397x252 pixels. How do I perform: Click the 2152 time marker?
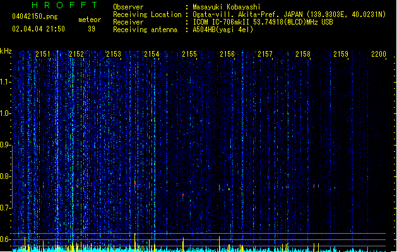click(76, 54)
